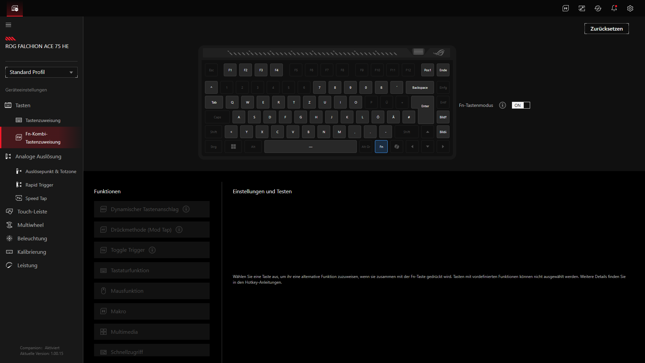Open the notifications bell icon
Screen dimensions: 645x363
click(614, 8)
